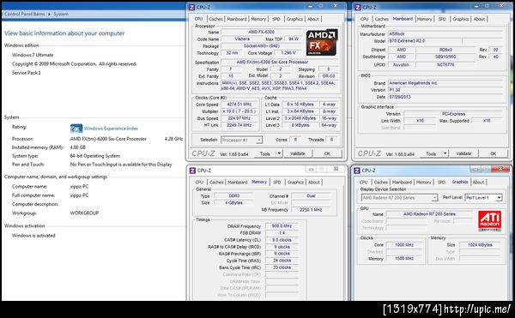
Task: Click the DRAM Frequency value 900.0 MHz
Action: (282, 226)
